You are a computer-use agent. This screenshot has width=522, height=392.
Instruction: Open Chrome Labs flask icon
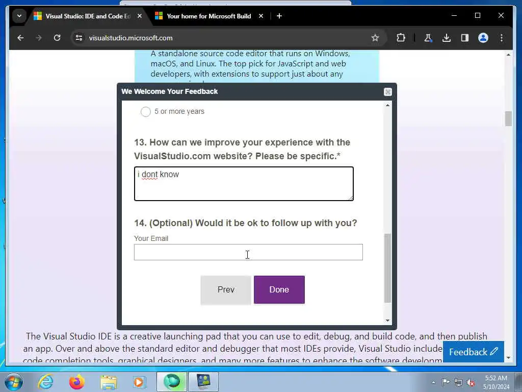pyautogui.click(x=428, y=38)
